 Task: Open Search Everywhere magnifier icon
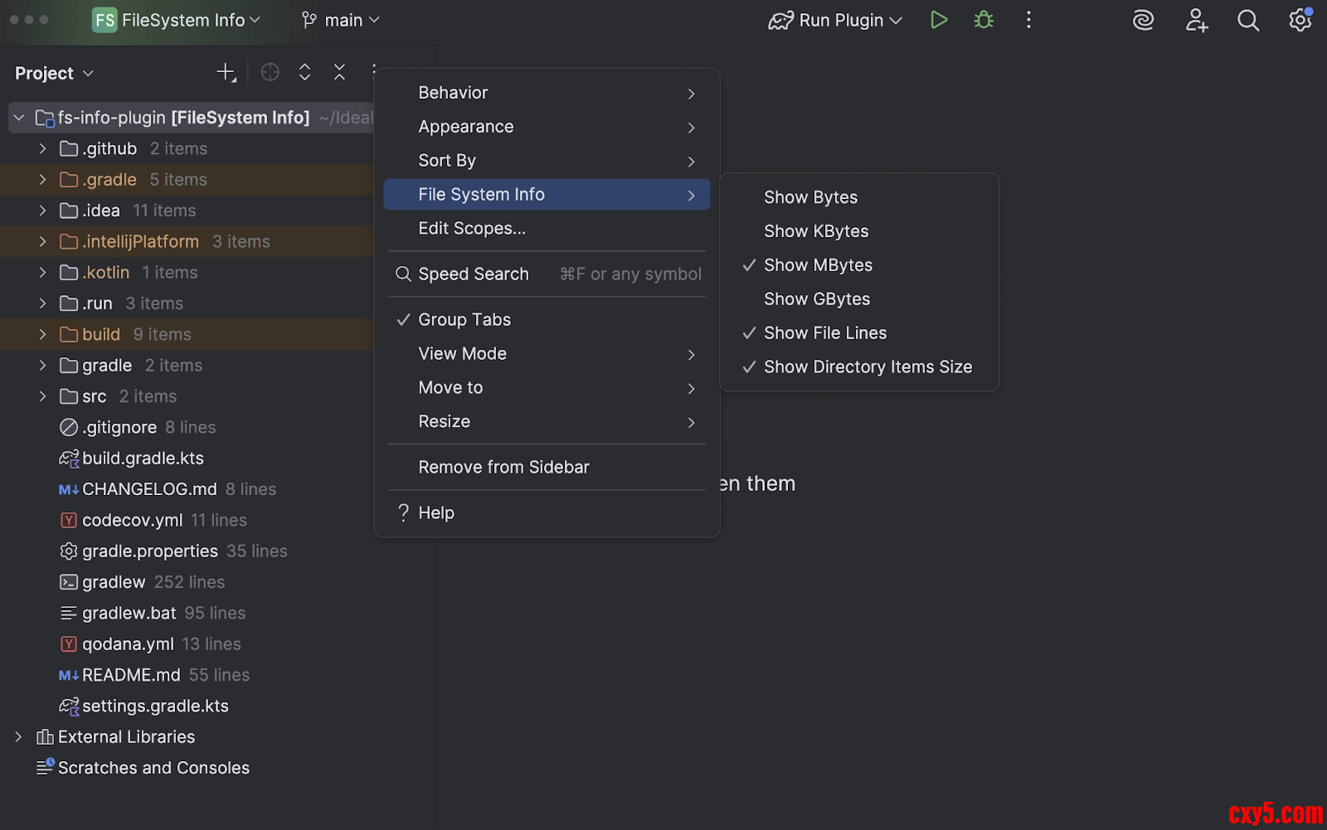pyautogui.click(x=1247, y=20)
